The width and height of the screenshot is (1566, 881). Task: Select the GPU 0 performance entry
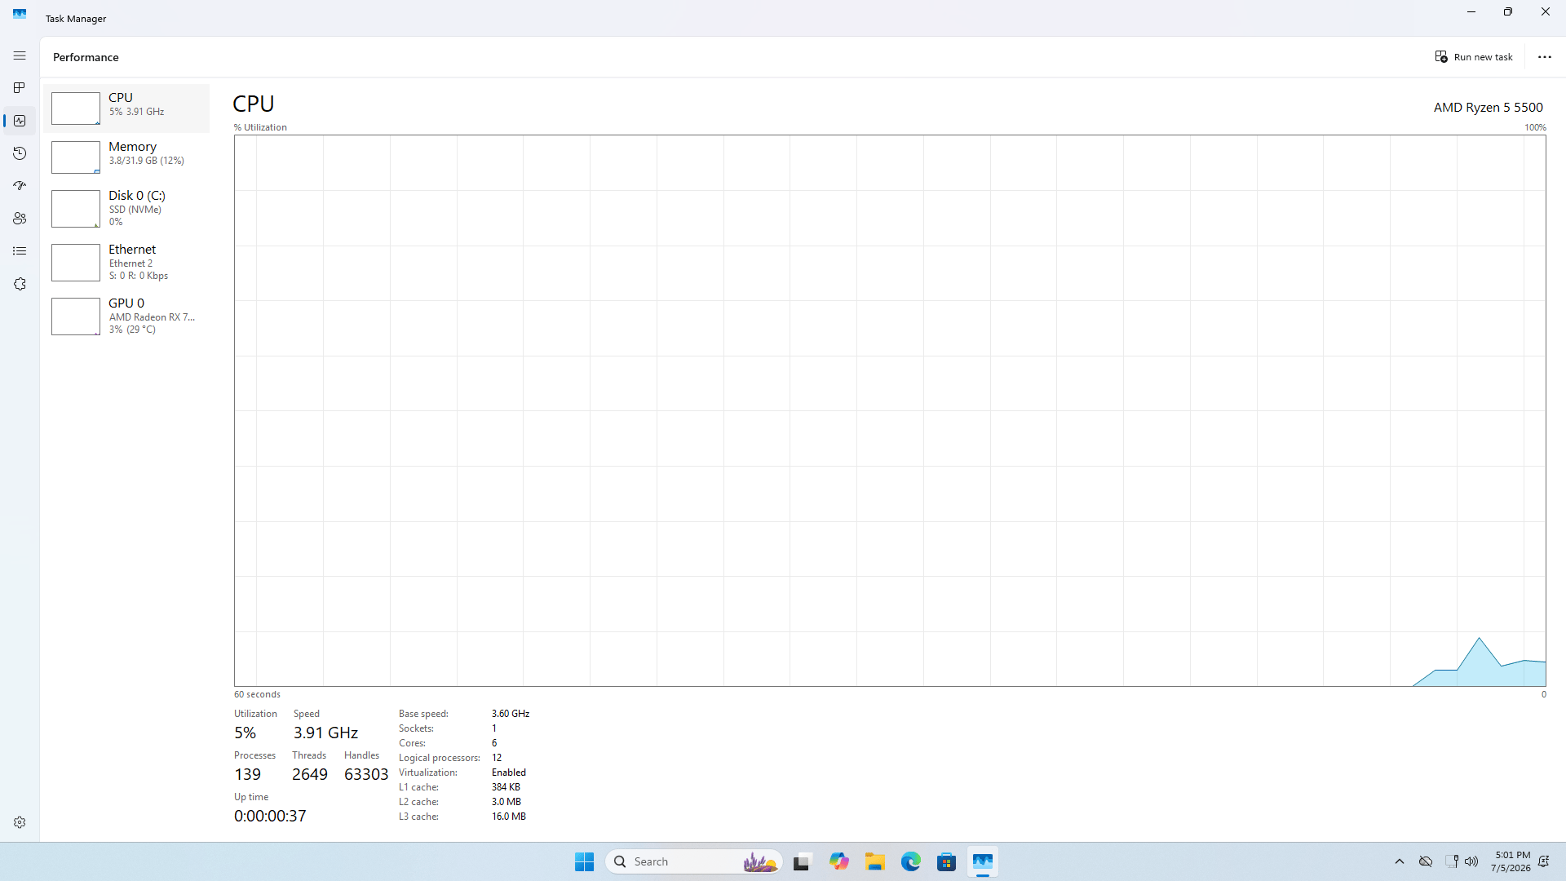coord(126,316)
